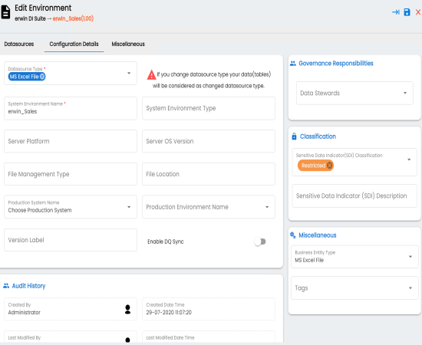Switch to the Miscellaneous tab
Viewport: 422px width, 345px height.
pyautogui.click(x=128, y=44)
